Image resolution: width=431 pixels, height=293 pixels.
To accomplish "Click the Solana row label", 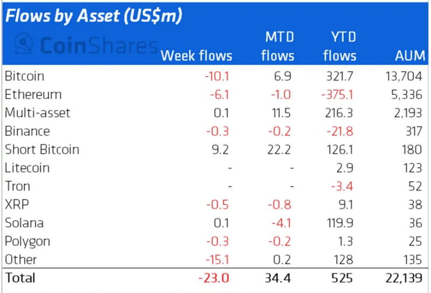I will 24,223.
